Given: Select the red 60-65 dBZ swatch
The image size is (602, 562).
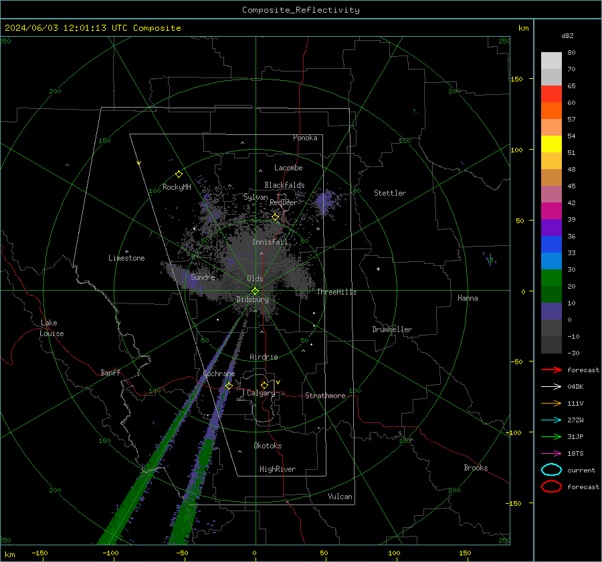Looking at the screenshot, I should click(551, 94).
